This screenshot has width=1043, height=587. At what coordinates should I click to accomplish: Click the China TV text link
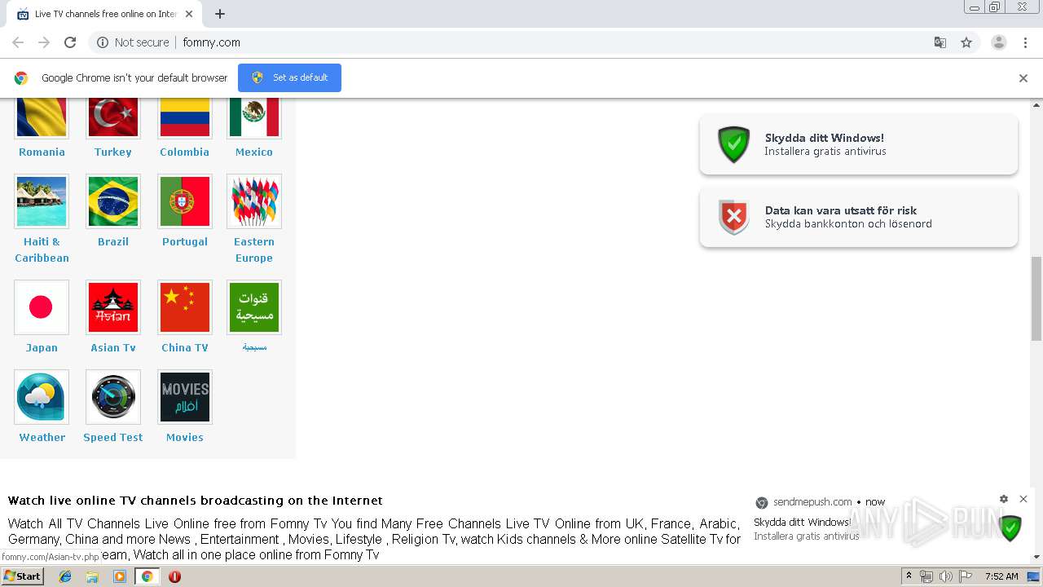point(185,347)
